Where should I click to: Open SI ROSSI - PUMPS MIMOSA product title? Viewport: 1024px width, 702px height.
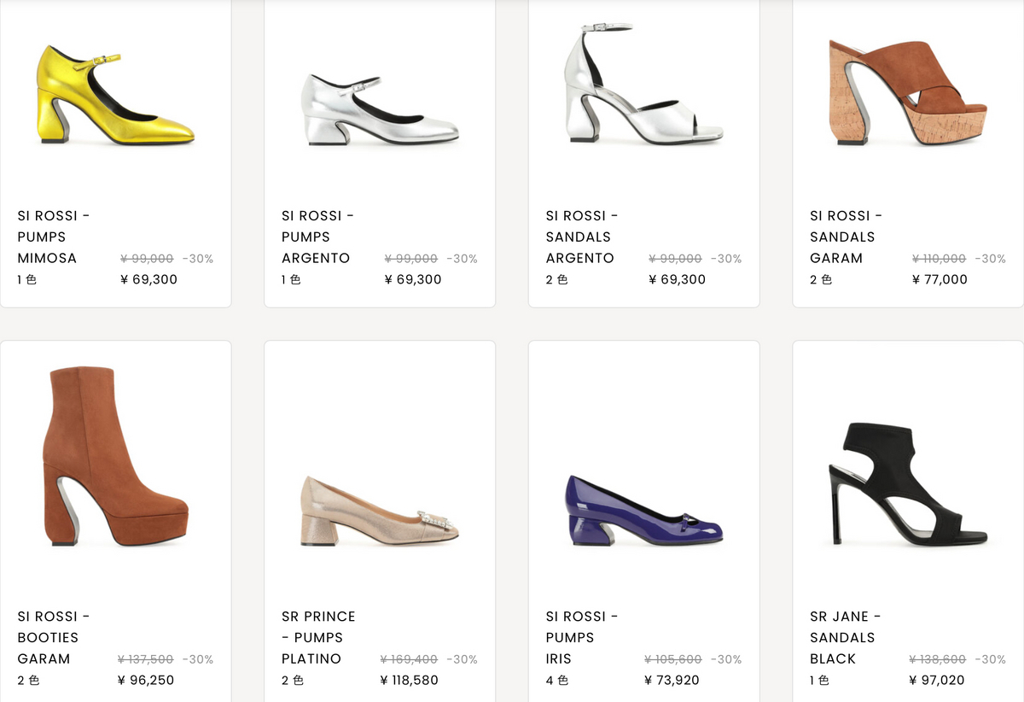54,237
